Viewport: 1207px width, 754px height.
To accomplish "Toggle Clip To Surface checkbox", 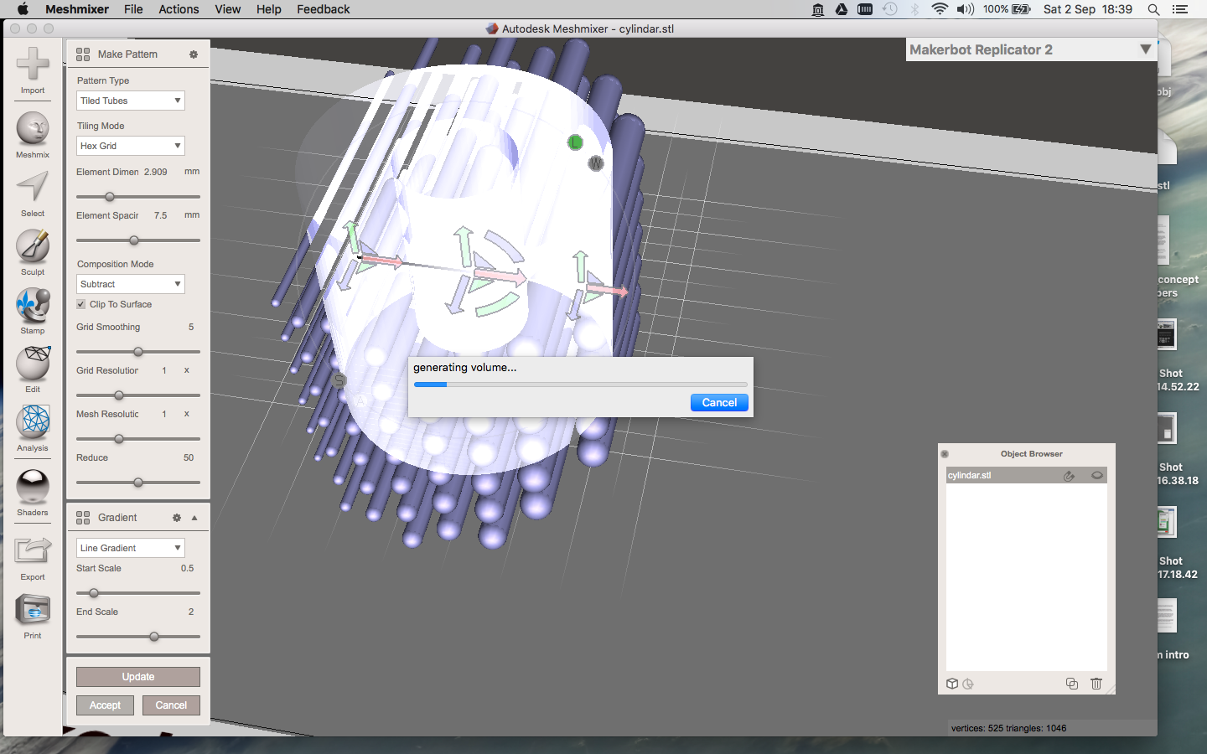I will pyautogui.click(x=81, y=304).
